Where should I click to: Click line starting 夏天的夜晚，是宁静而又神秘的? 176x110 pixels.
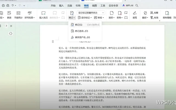tap(102, 107)
